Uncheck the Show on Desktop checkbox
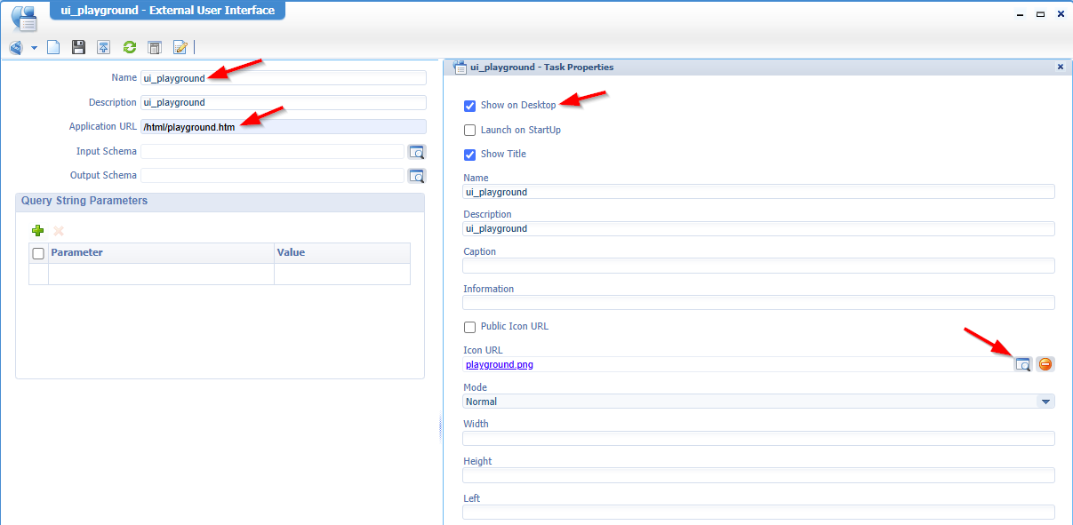The image size is (1073, 525). tap(470, 106)
